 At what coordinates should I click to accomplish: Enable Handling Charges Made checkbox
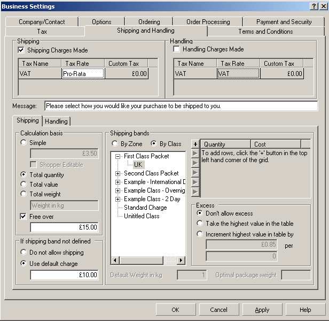click(177, 49)
